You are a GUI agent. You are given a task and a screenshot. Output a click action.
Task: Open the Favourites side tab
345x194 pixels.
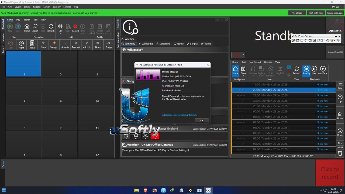tap(3, 37)
